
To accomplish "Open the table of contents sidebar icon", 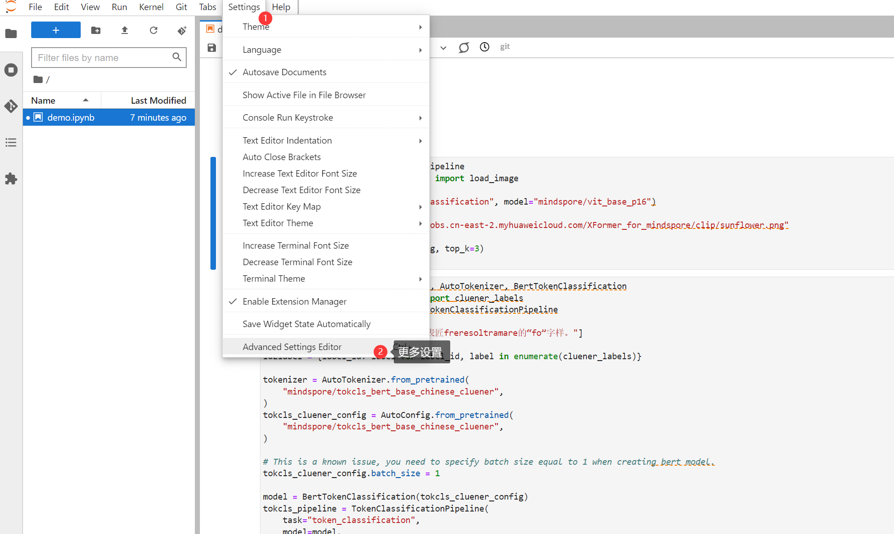I will (11, 142).
